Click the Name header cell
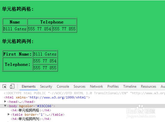Image resolution: width=165 pixels, height=122 pixels. [x=15, y=22]
